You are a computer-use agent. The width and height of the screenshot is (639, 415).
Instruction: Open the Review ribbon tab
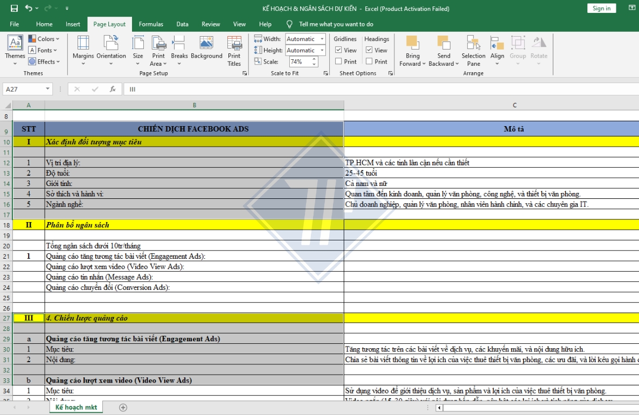211,24
